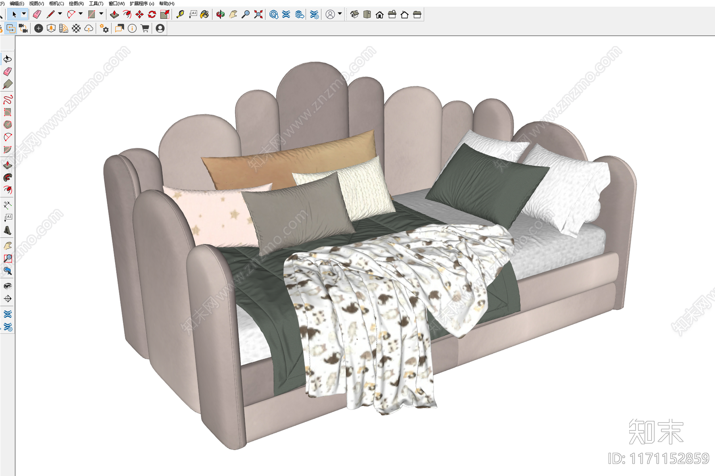
Task: Open the shopping cart icon
Action: [145, 29]
